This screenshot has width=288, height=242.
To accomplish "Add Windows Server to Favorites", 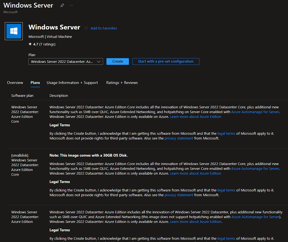I will [104, 28].
